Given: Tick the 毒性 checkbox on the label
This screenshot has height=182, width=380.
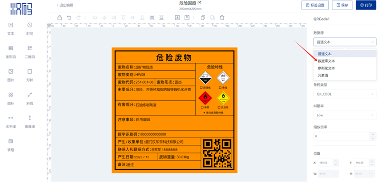Looking at the screenshot, I should 220,87.
